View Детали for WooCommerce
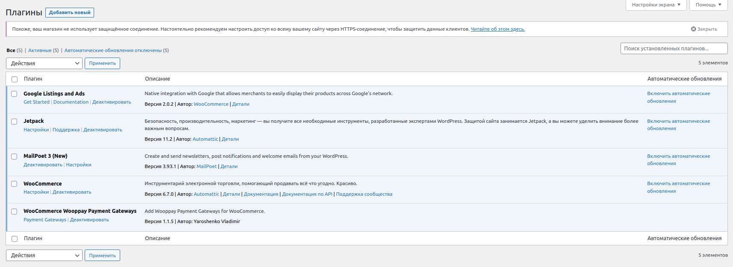733x267 pixels. pyautogui.click(x=231, y=194)
